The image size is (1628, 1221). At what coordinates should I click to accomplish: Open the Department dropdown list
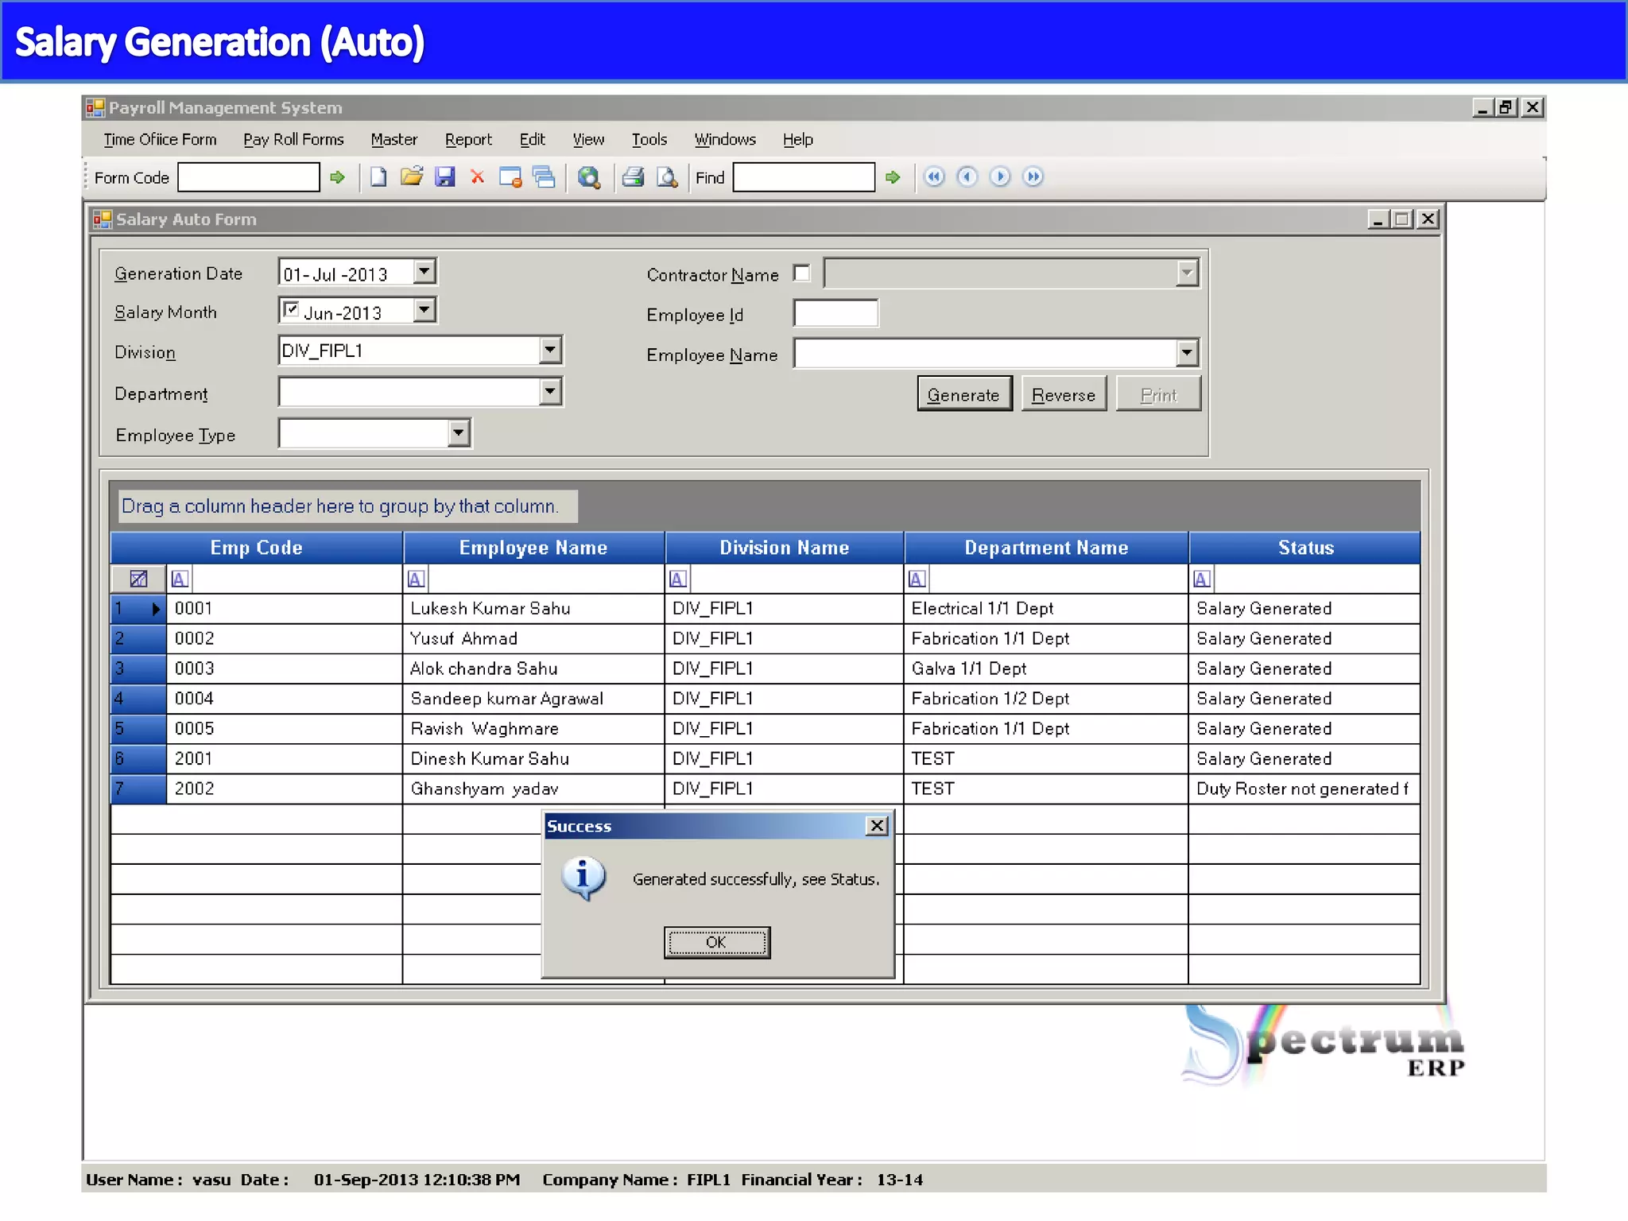tap(549, 391)
